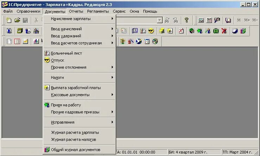260x156 pixels.
Task: Open the Справочники menu
Action: pos(28,11)
